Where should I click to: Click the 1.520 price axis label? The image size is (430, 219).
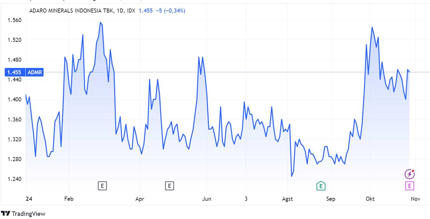(x=15, y=40)
